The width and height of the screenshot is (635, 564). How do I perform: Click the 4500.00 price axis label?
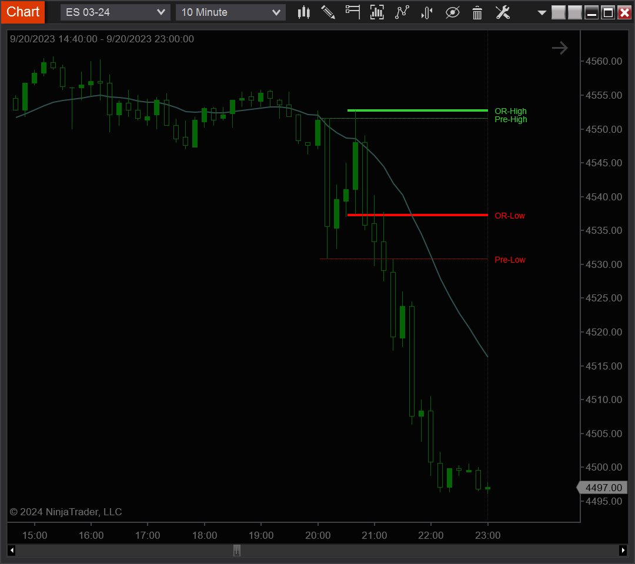603,467
